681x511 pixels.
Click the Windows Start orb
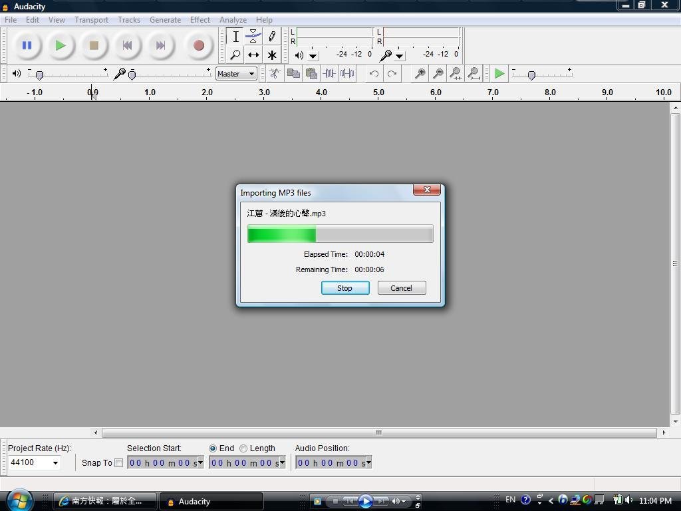(19, 500)
